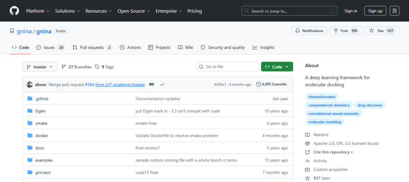This screenshot has height=182, width=409.
Task: Click the tag icon beside 9 Tags
Action: tap(97, 67)
